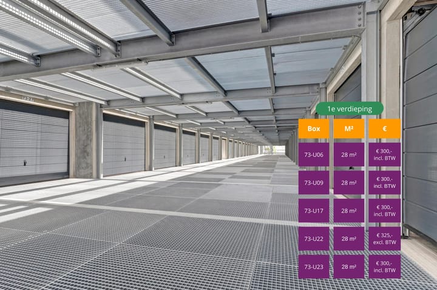The height and width of the screenshot is (290, 437).
Task: Click the € 300 price for 73-U06
Action: click(384, 154)
